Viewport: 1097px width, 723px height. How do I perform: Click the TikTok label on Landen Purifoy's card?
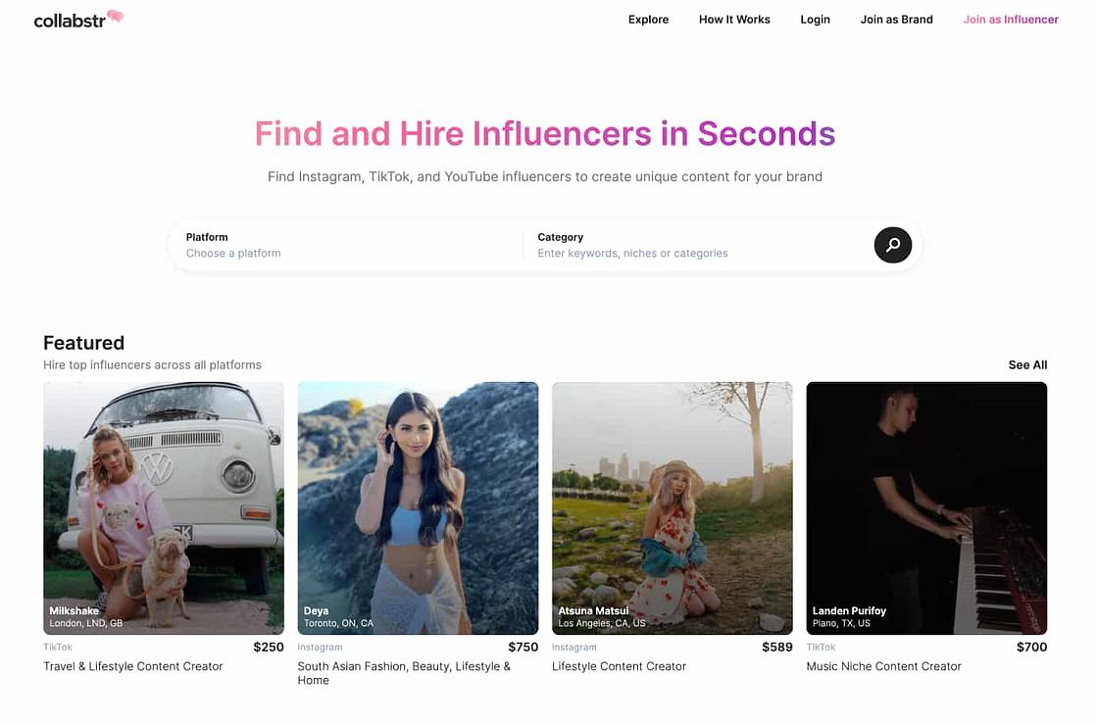click(x=822, y=647)
